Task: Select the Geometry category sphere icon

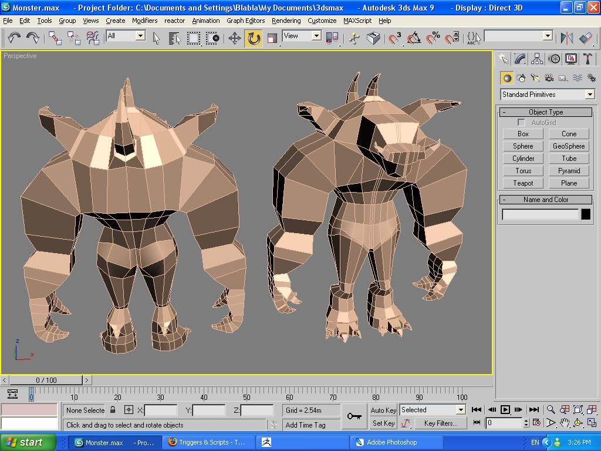Action: click(507, 78)
